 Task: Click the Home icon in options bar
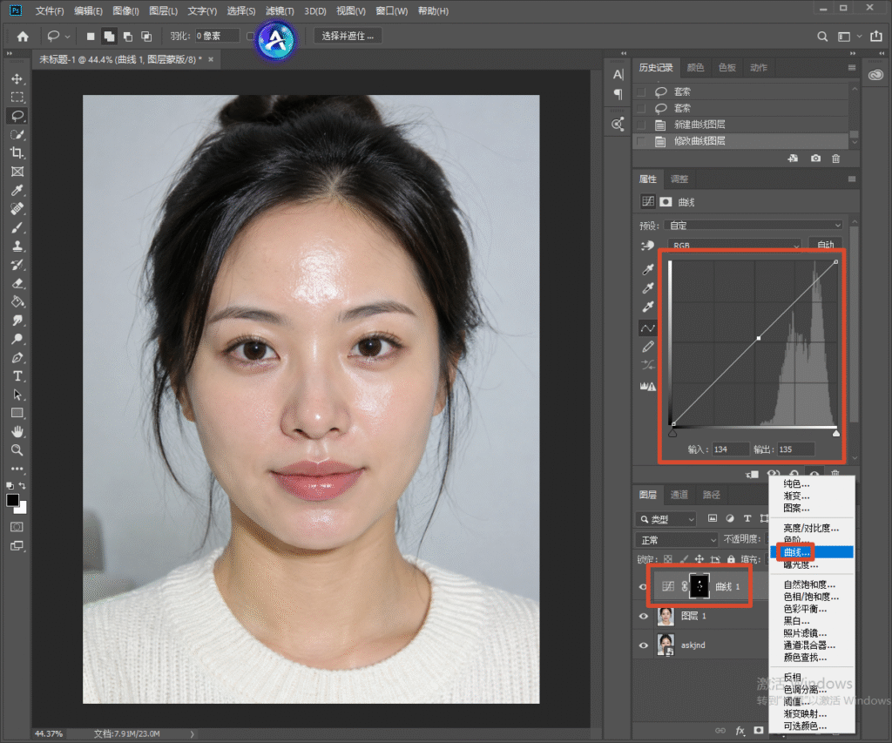point(23,37)
